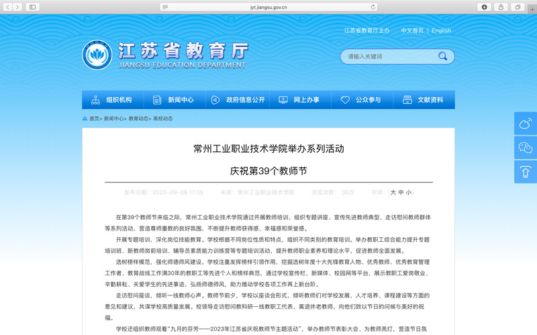Image resolution: width=537 pixels, height=335 pixels.
Task: Click the keyword search input field
Action: click(389, 56)
